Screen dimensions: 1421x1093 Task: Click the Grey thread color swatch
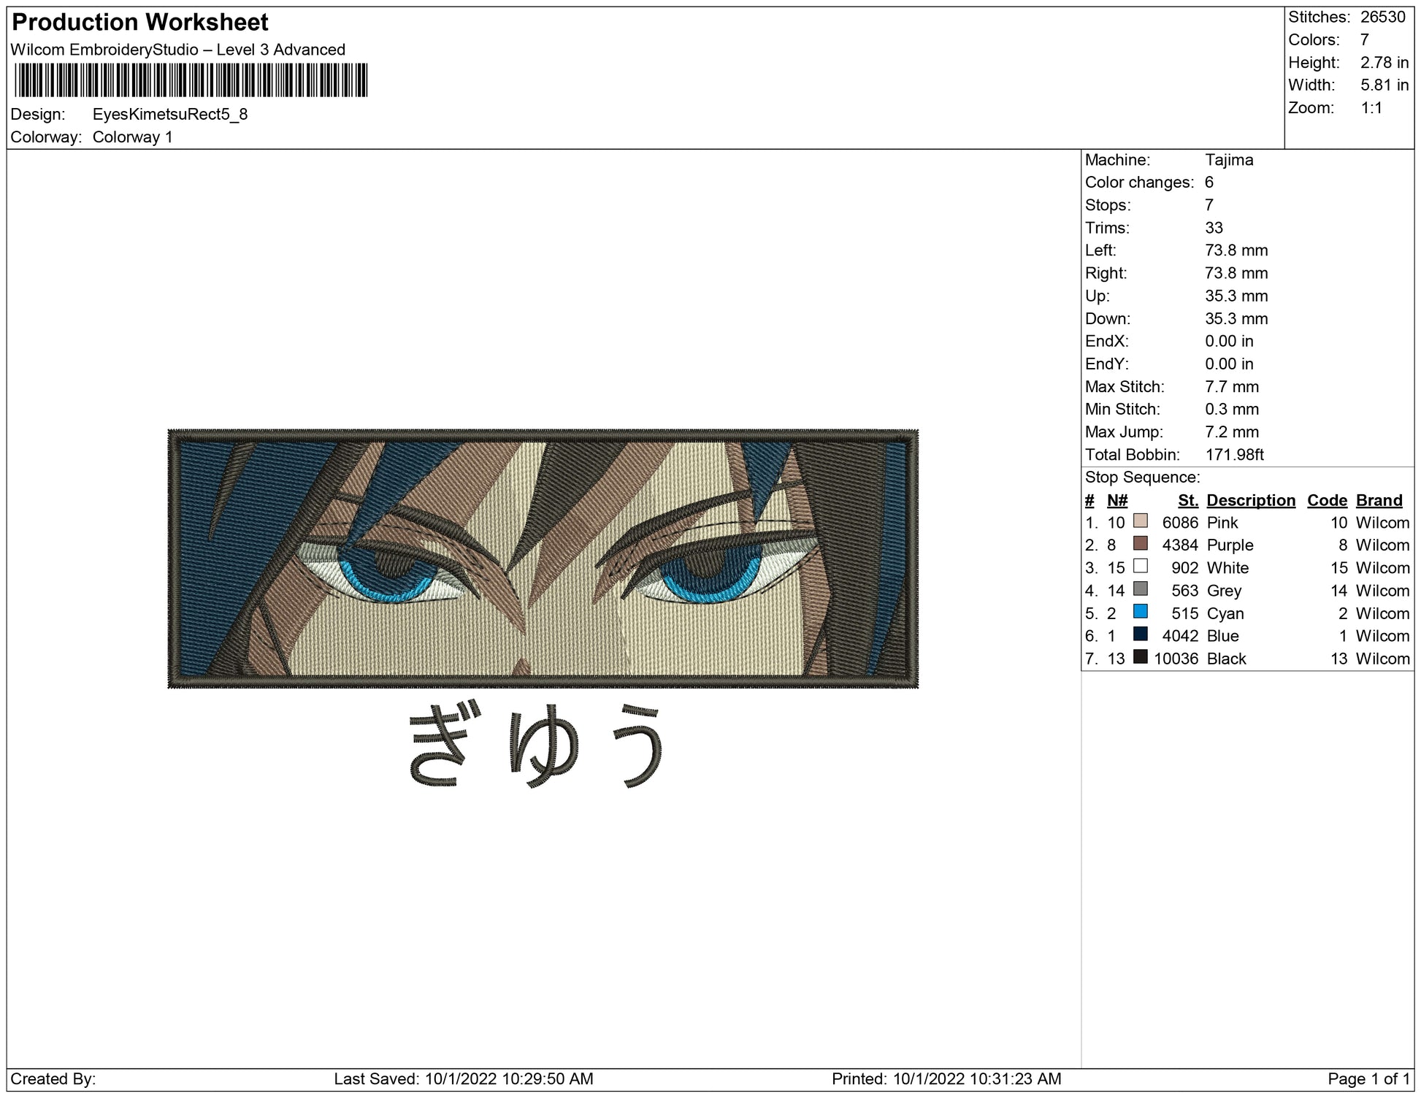pos(1140,589)
